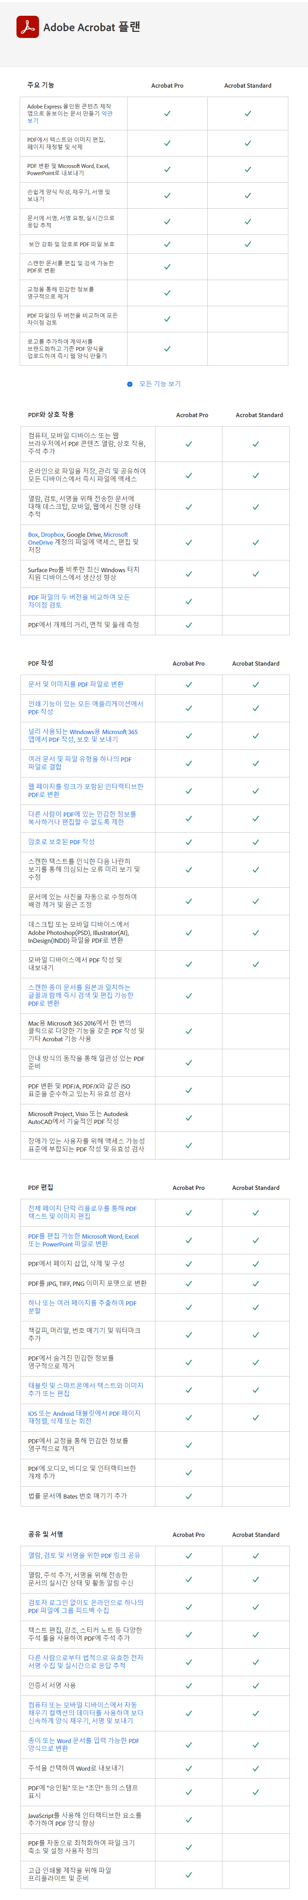Image resolution: width=308 pixels, height=1900 pixels.
Task: Open 태블릿 및 스마트폰에서 텍스트와 이미지 추가 link
Action: tap(86, 1390)
